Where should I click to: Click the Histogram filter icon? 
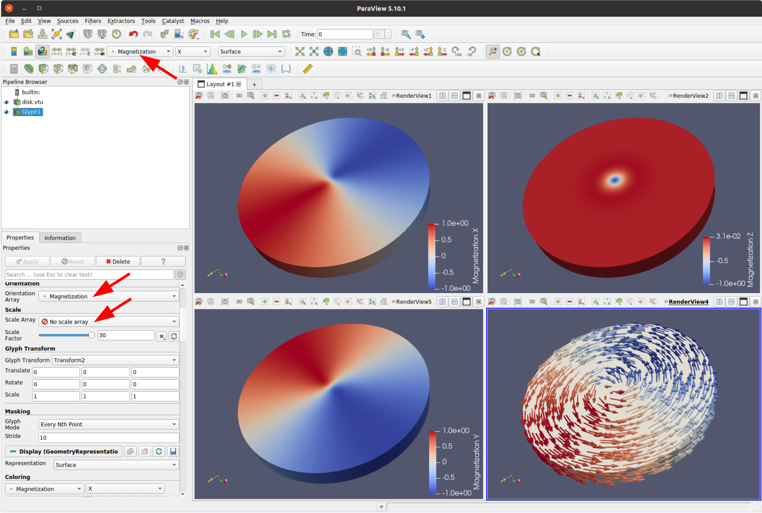pyautogui.click(x=212, y=69)
